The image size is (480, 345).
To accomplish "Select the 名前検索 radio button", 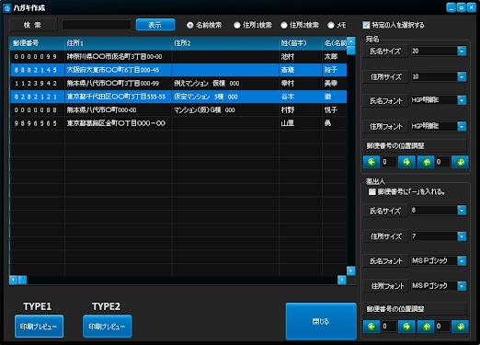I will click(190, 25).
